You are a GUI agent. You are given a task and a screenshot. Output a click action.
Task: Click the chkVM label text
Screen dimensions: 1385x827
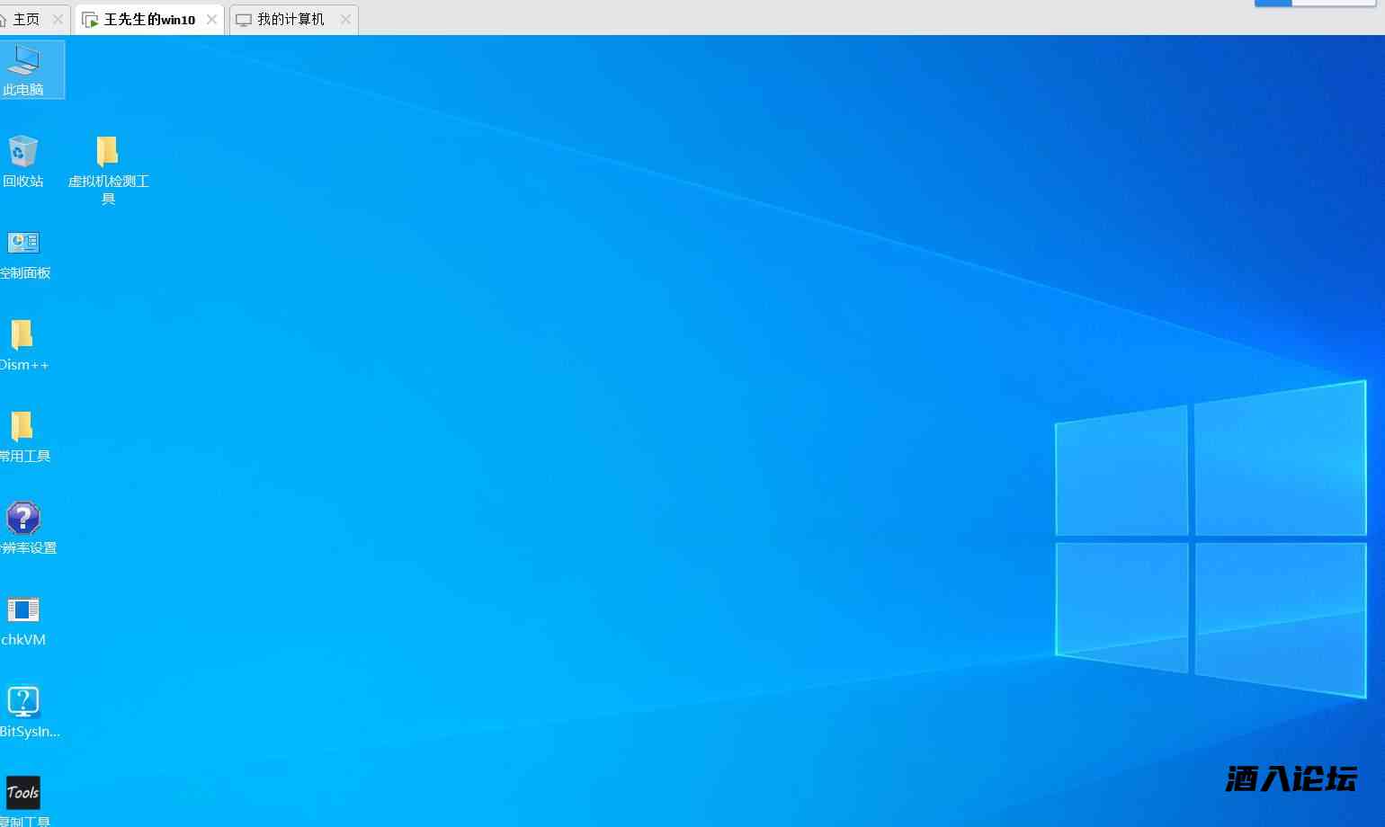[23, 640]
